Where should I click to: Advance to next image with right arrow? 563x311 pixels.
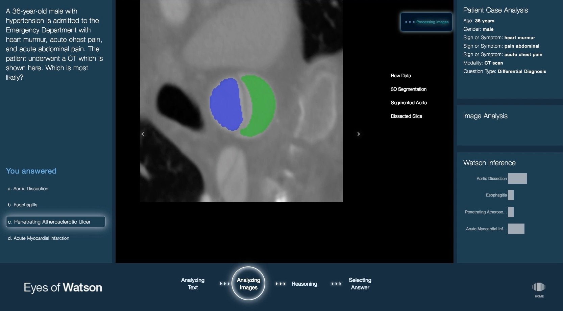point(359,134)
